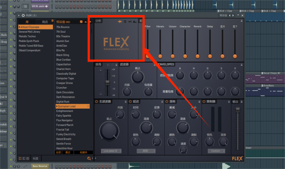This screenshot has height=169, width=285.
Task: Toggle the 主滤波器 power switch
Action: coord(96,101)
